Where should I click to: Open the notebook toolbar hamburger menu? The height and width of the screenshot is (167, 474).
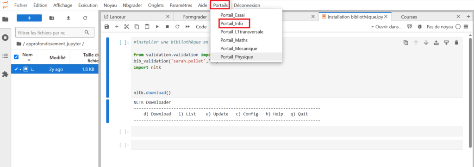point(466,26)
